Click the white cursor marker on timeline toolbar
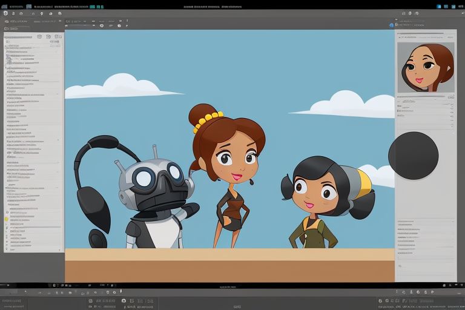This screenshot has height=310, width=465. (x=121, y=291)
